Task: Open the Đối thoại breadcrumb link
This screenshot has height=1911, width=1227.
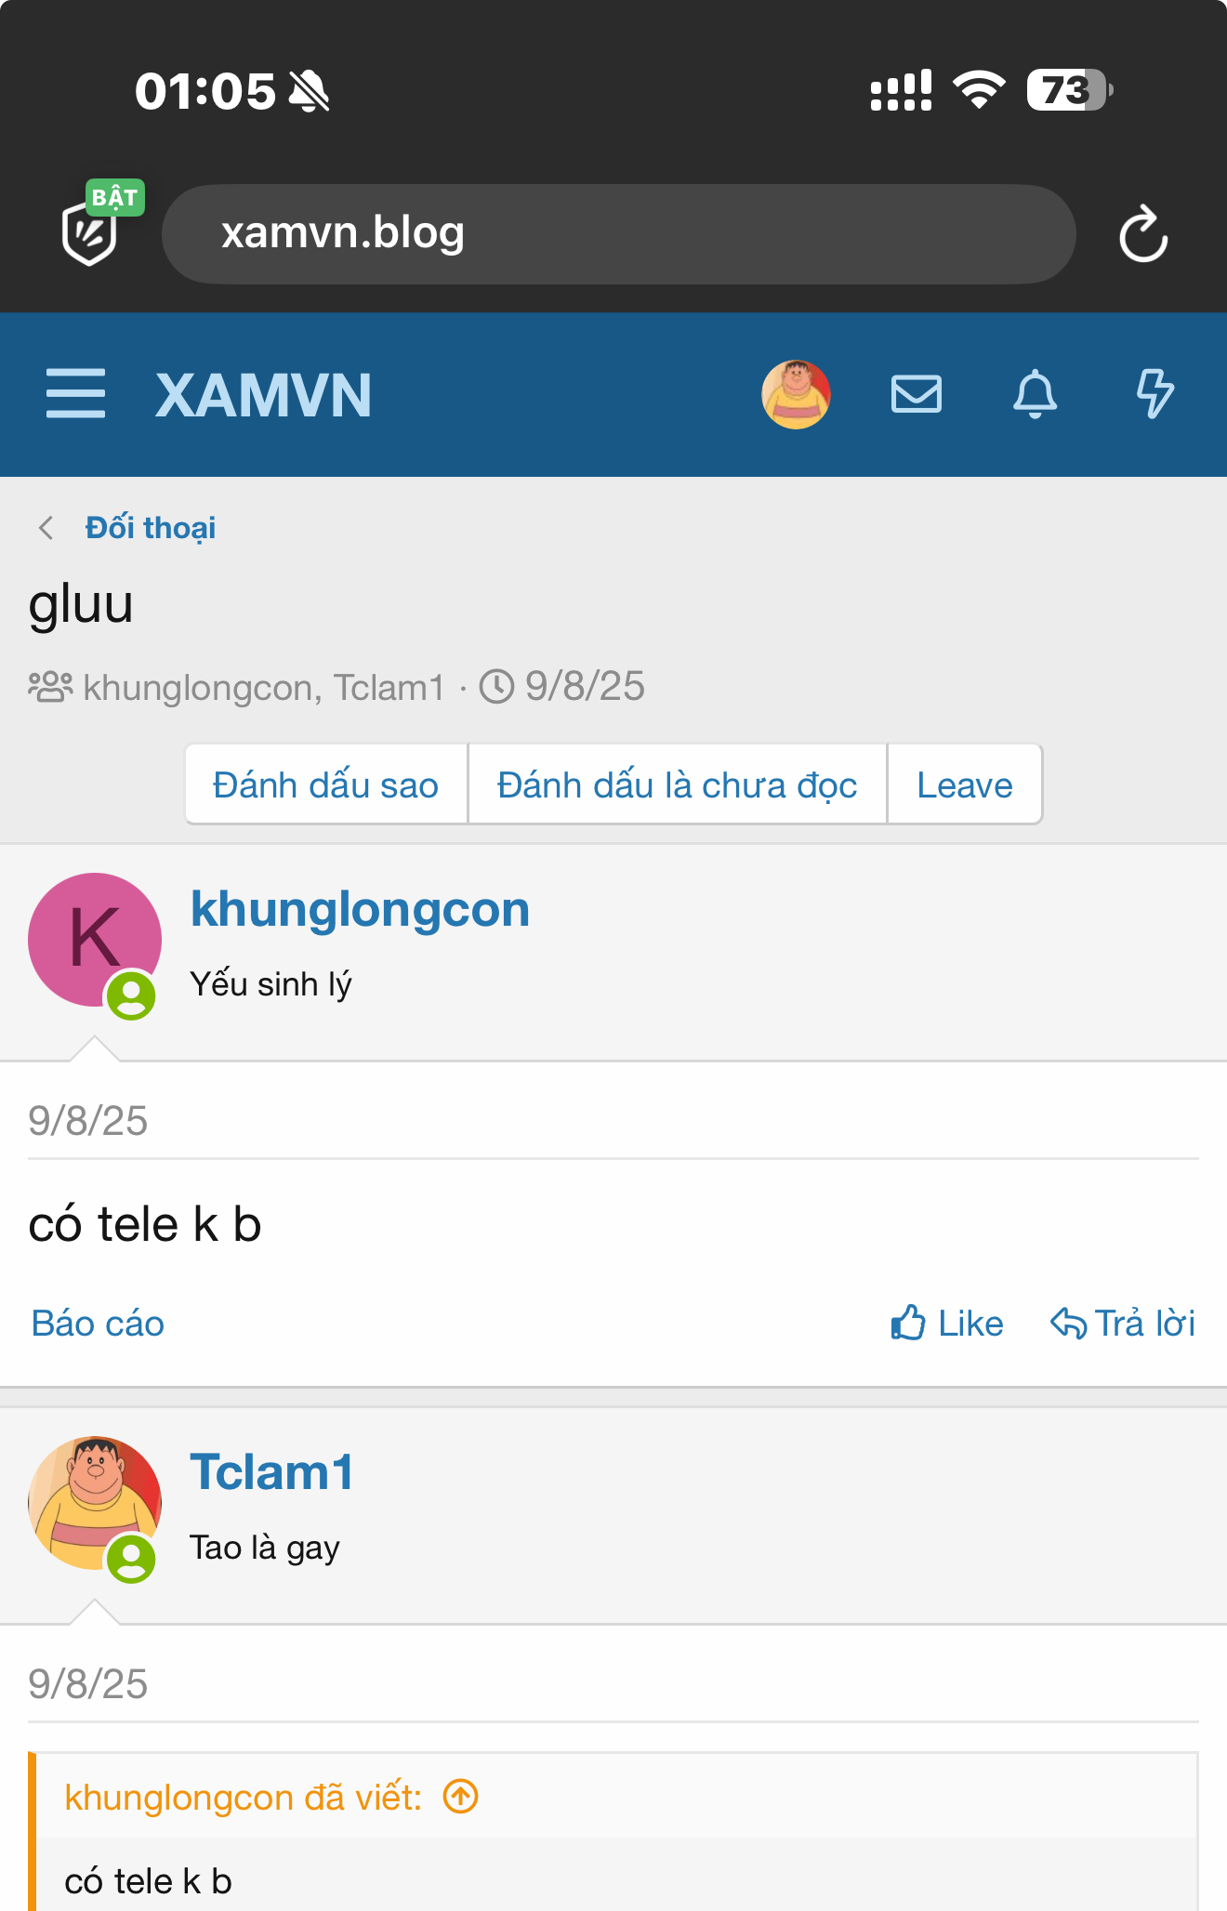Action: tap(151, 528)
